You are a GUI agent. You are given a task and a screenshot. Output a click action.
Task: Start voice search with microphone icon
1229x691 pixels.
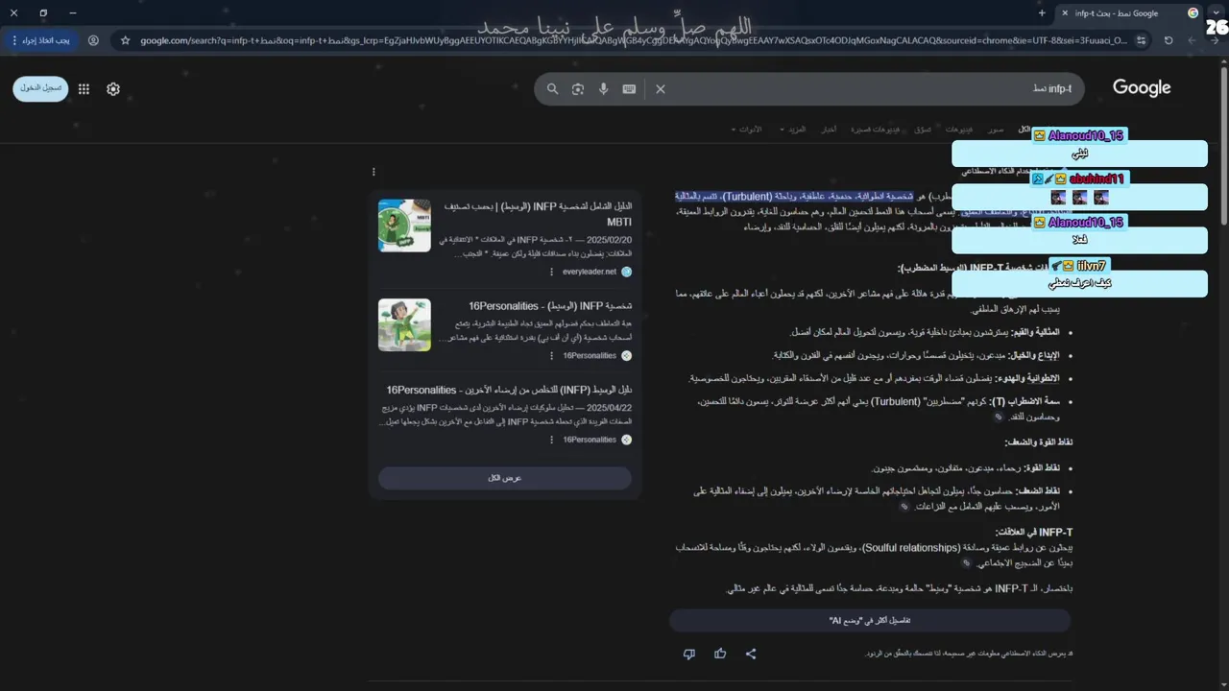pos(604,88)
